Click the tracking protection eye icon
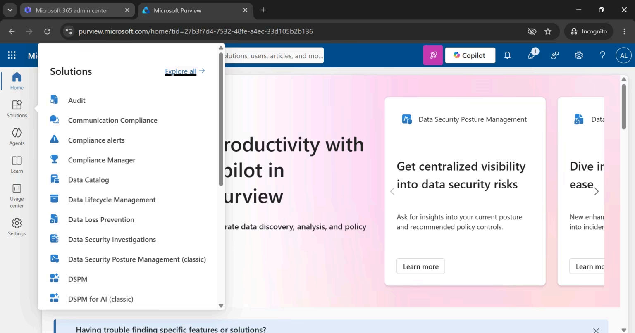 click(x=532, y=31)
